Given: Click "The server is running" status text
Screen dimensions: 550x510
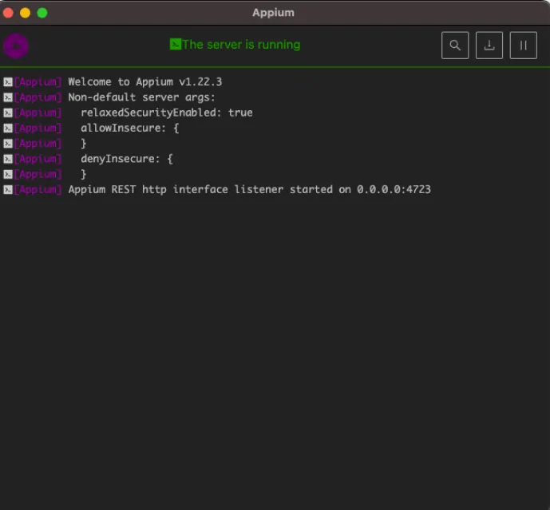Looking at the screenshot, I should tap(241, 45).
